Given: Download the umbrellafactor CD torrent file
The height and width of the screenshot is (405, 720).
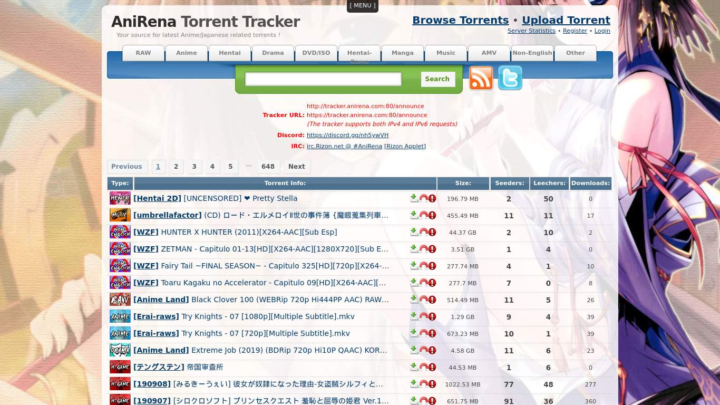Looking at the screenshot, I should pyautogui.click(x=414, y=215).
